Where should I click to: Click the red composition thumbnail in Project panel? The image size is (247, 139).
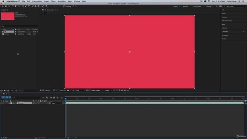coord(8,16)
